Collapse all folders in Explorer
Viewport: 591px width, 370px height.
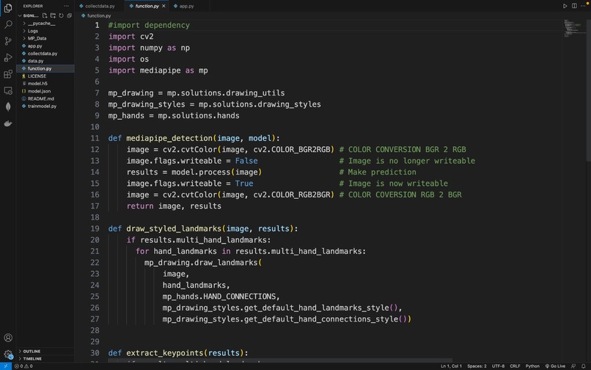pos(70,15)
